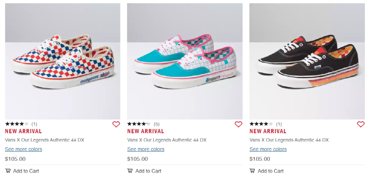The width and height of the screenshot is (371, 176).
Task: Add the red-blue checkerboard shoe to cart
Action: coord(22,171)
